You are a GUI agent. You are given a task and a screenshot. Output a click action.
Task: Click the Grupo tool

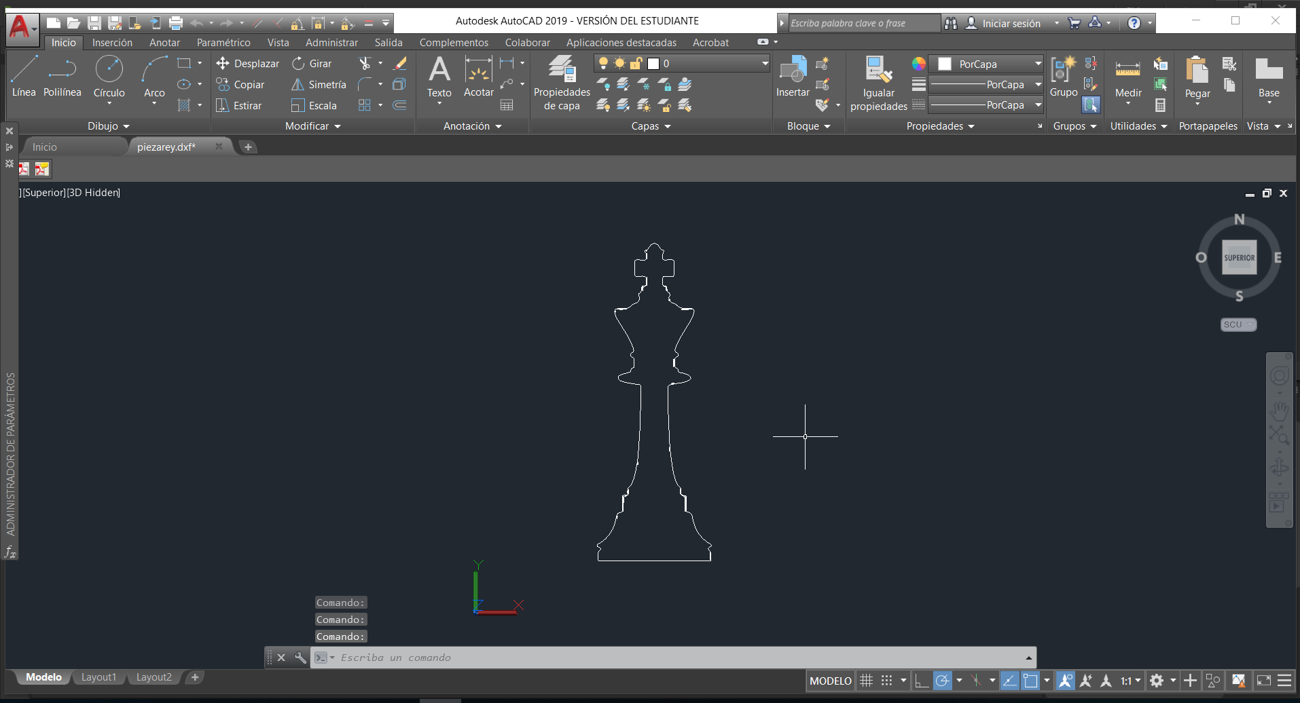pos(1064,77)
